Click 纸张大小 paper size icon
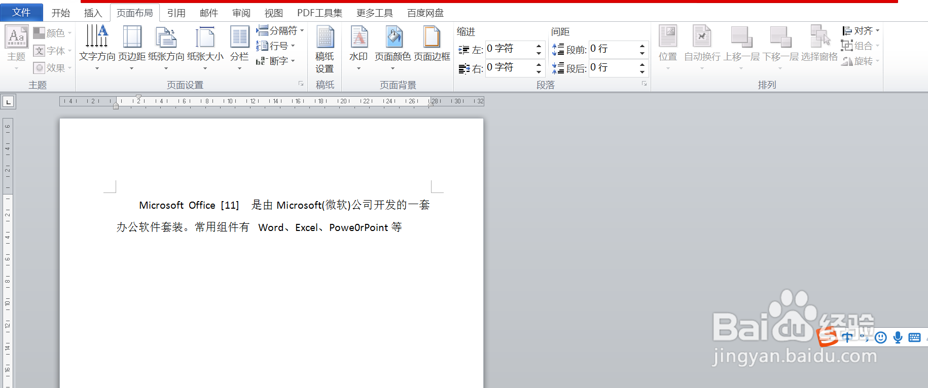The height and width of the screenshot is (388, 928). 205,36
